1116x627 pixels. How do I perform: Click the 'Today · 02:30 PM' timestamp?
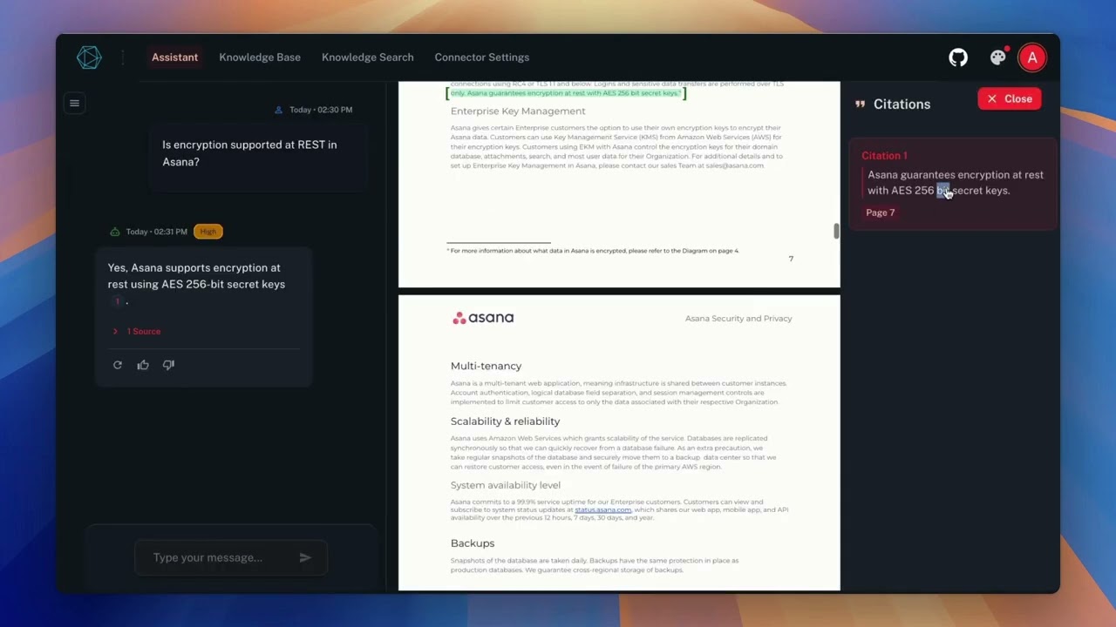click(x=321, y=110)
